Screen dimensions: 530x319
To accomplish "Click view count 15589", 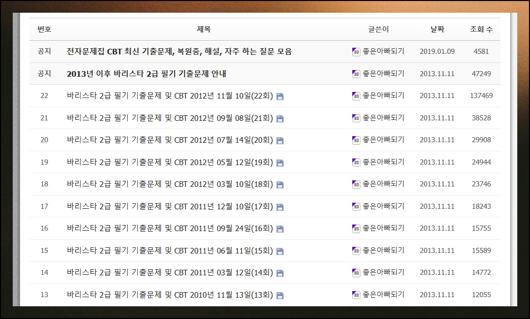I will pos(481,250).
